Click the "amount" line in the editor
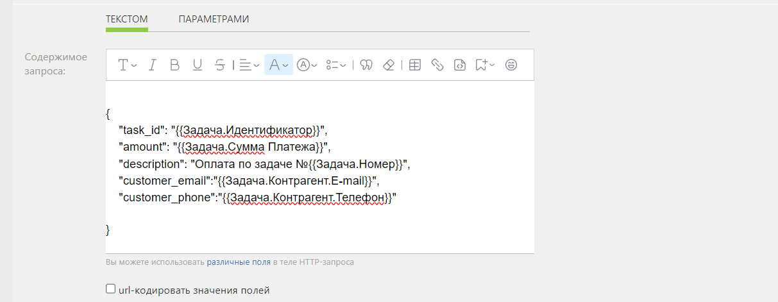This screenshot has height=302, width=778. point(224,147)
